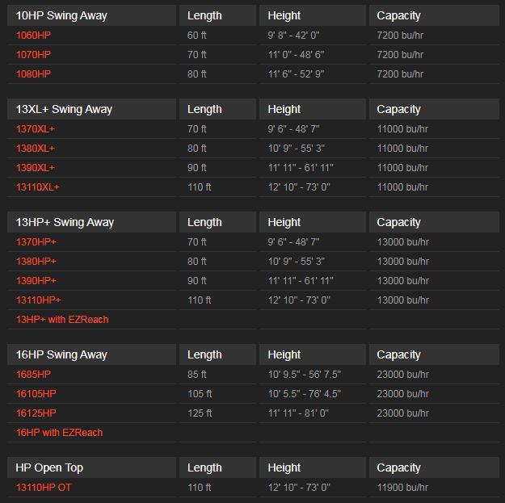Open the 13110XL+ model link
The width and height of the screenshot is (505, 503).
38,187
